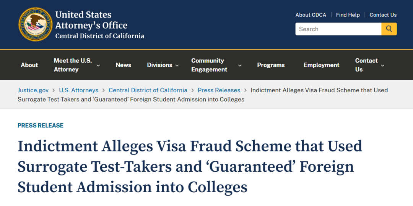
Task: Click the Department of Justice seal logo
Action: pyautogui.click(x=36, y=24)
